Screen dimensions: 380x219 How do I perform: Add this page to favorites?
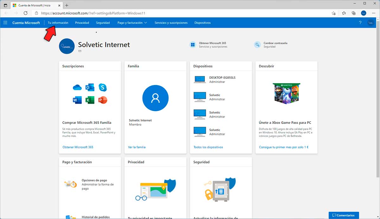coord(333,13)
